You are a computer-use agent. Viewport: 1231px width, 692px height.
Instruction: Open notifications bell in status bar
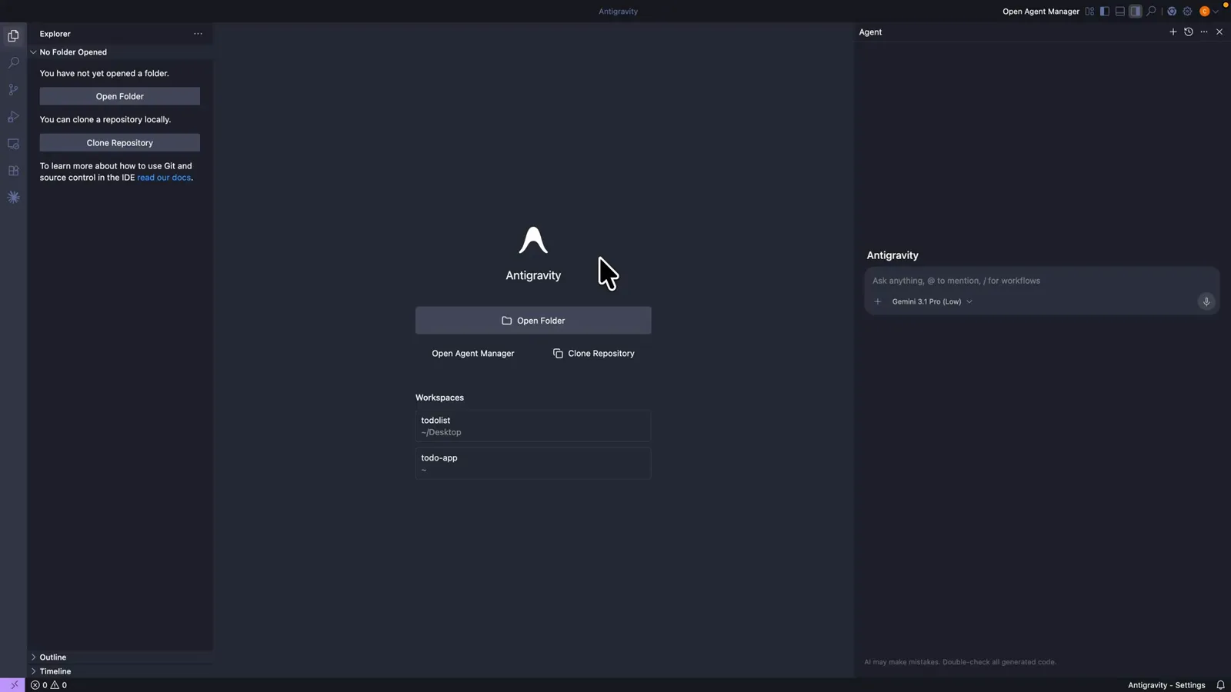[x=1220, y=685]
